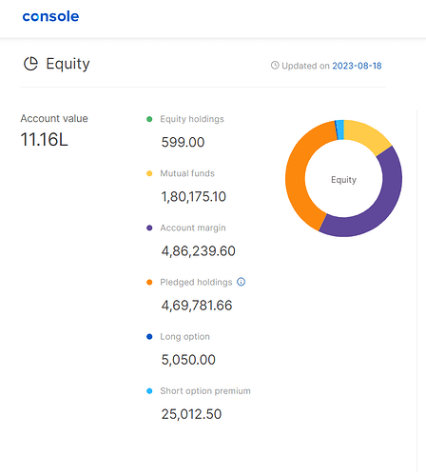Click the light blue Short option premium dot

[149, 391]
